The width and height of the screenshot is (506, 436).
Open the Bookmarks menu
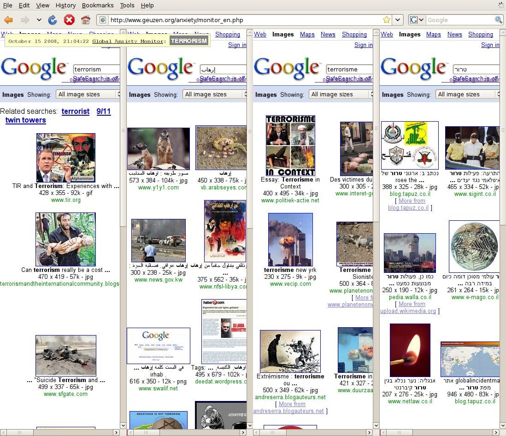coord(97,6)
